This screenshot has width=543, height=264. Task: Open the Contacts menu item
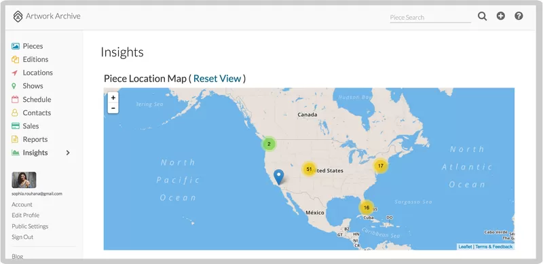(x=37, y=113)
